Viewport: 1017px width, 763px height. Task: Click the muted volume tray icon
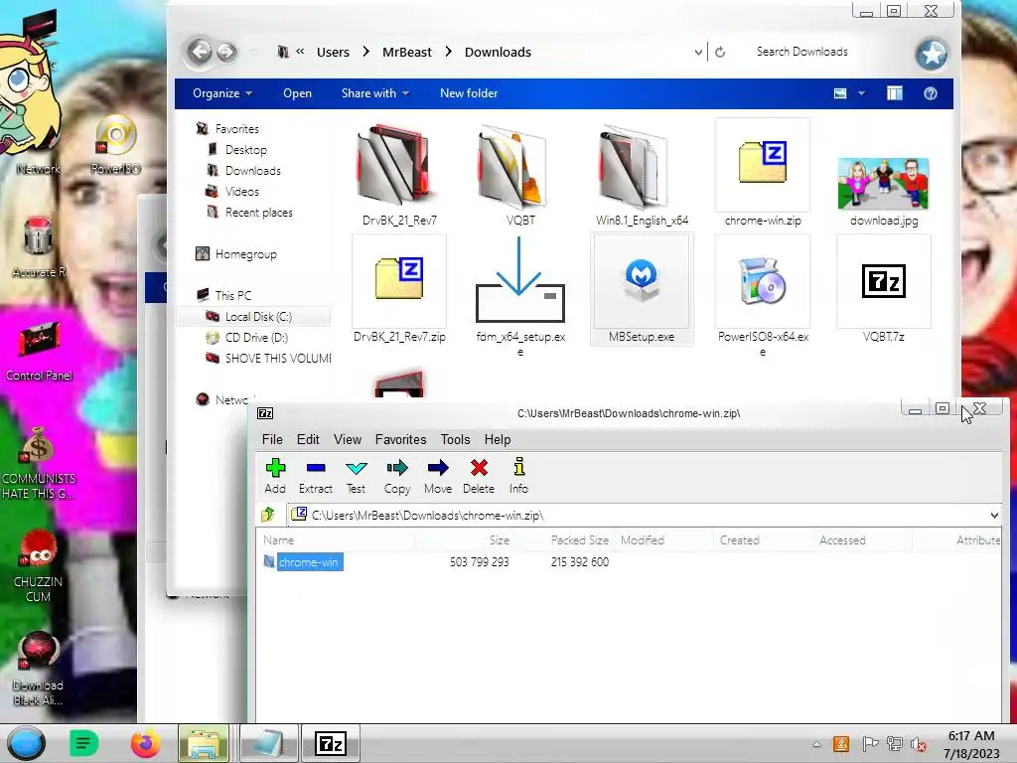pyautogui.click(x=918, y=744)
